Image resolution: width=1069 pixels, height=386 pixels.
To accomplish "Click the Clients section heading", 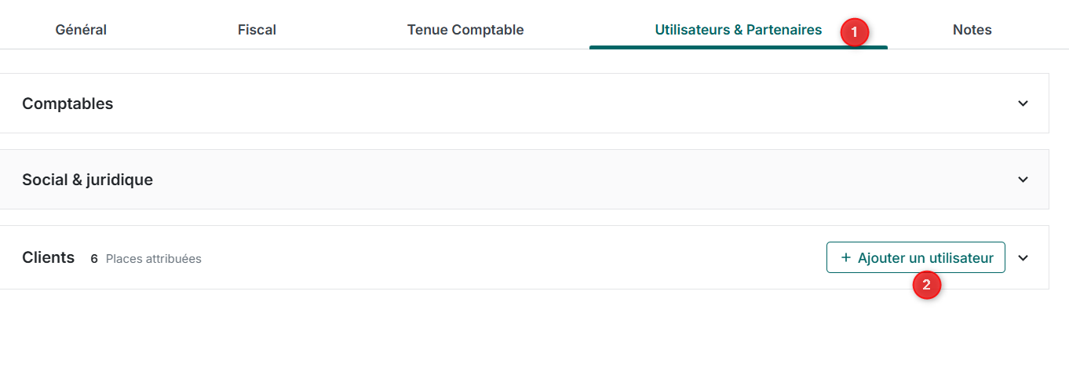I will coord(48,257).
